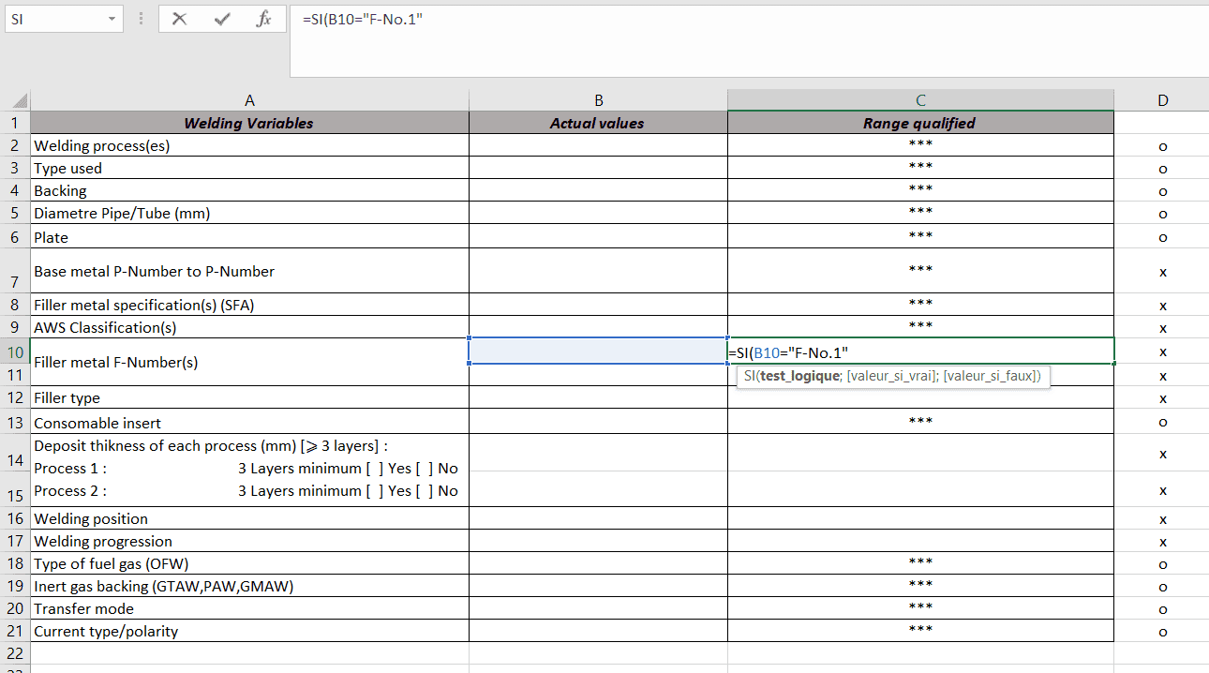This screenshot has width=1209, height=673.
Task: Select row 10 header
Action: tap(15, 351)
